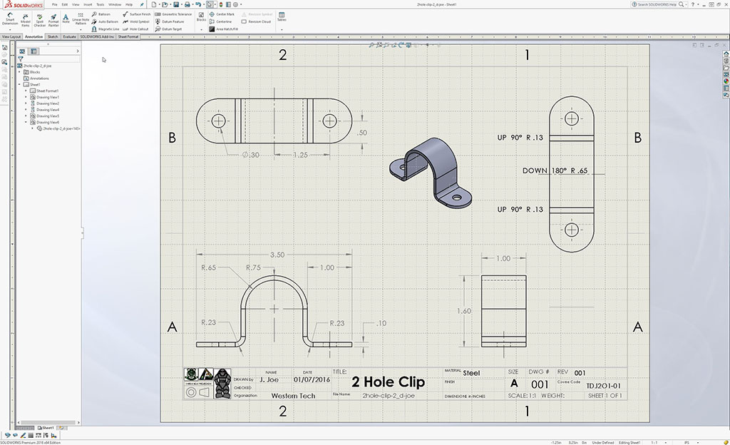Expand the Blocks folder in tree
Screen dimensions: 730x445
(21, 72)
